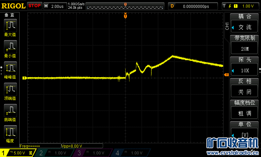Select channel 1 status label

pos(3,153)
